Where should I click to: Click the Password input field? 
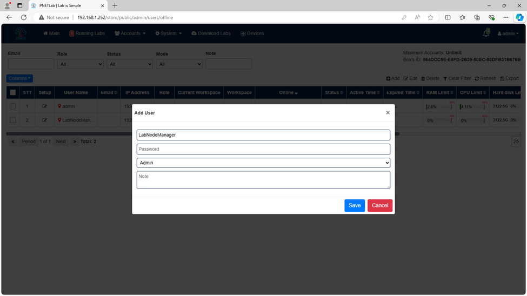(x=263, y=149)
